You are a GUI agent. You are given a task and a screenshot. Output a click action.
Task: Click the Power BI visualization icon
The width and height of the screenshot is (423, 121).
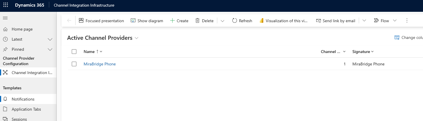[262, 20]
